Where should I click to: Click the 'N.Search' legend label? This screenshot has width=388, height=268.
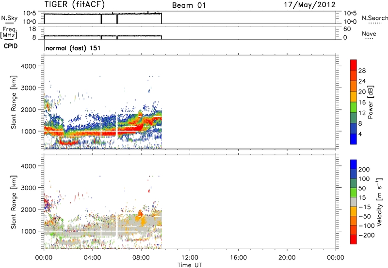pos(374,18)
